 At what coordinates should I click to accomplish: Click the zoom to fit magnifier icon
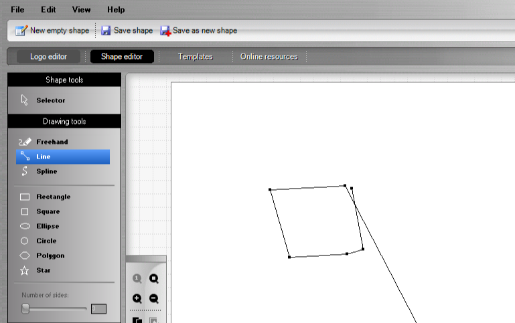click(x=154, y=279)
